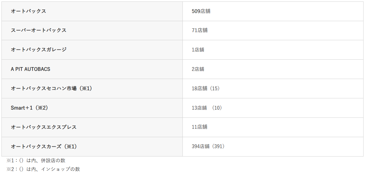Click the オートバックスエクスプレス row label
The height and width of the screenshot is (173, 365).
coord(44,127)
